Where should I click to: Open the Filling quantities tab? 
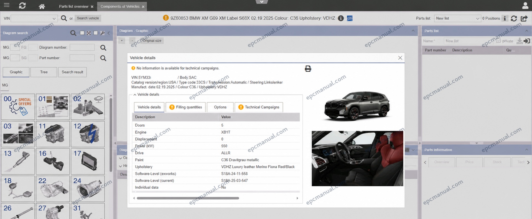tap(186, 107)
